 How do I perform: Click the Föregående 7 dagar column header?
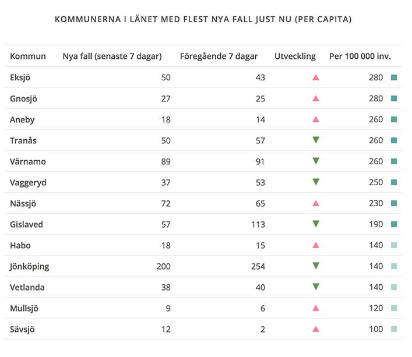click(x=219, y=56)
